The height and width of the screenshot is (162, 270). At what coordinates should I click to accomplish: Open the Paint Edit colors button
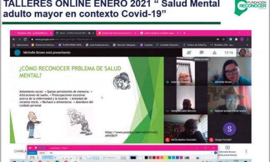(x=186, y=158)
